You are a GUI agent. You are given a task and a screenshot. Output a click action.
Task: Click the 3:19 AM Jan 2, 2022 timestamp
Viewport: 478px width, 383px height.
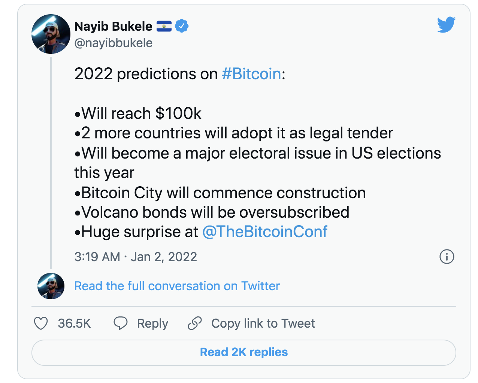tap(135, 257)
